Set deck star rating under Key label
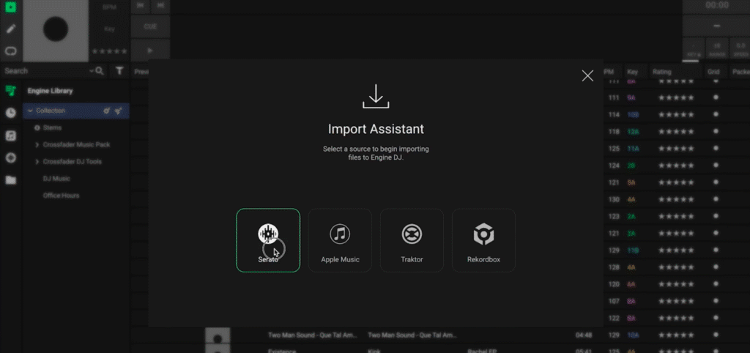750x353 pixels. tap(110, 51)
